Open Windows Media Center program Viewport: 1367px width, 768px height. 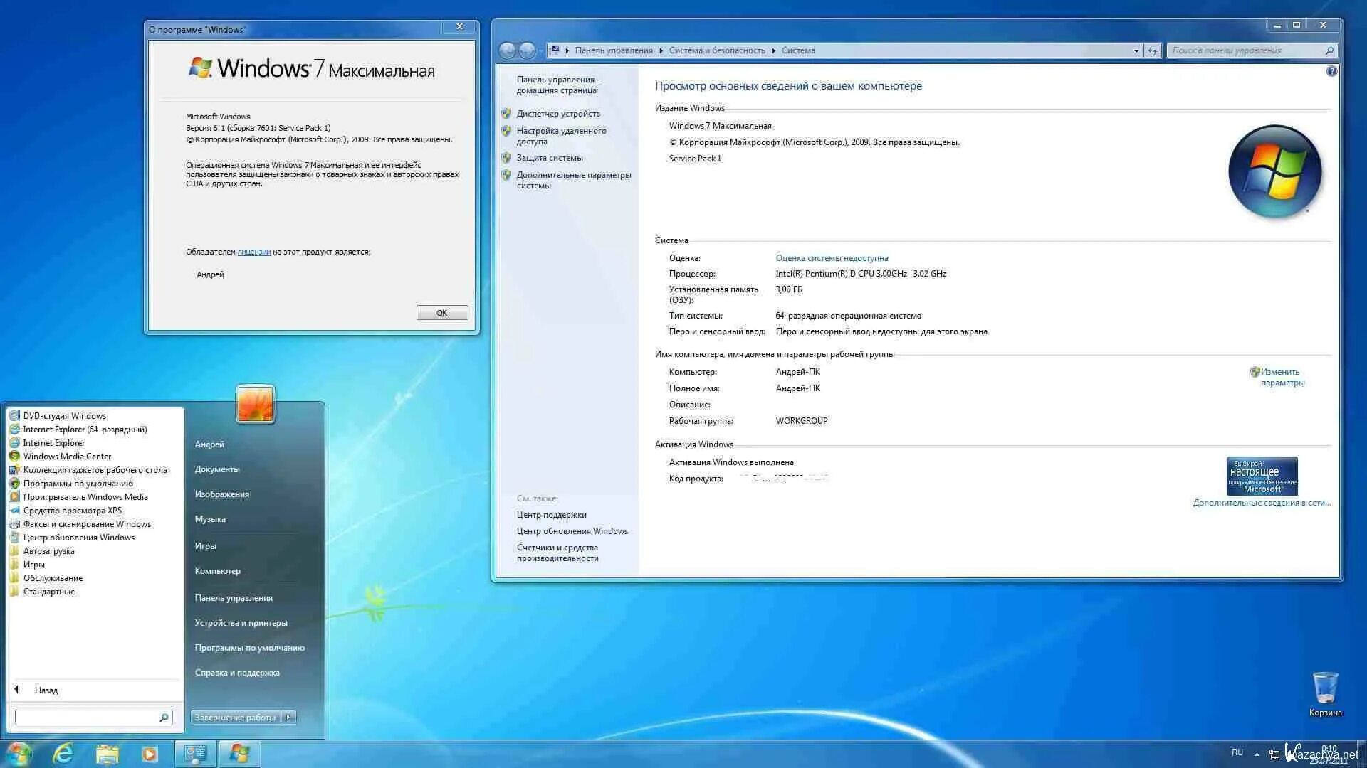(x=67, y=457)
